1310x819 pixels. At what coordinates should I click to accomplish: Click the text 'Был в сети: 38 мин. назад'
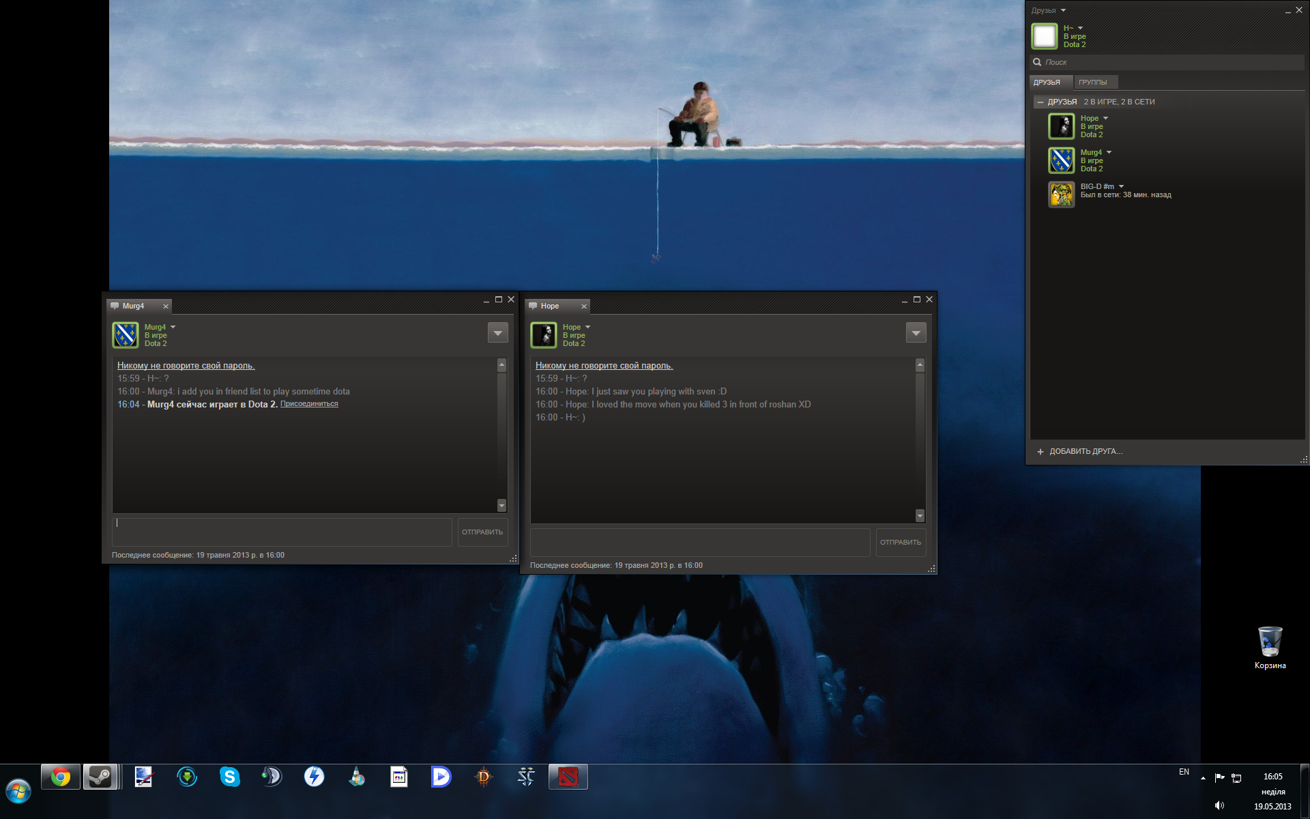1126,195
